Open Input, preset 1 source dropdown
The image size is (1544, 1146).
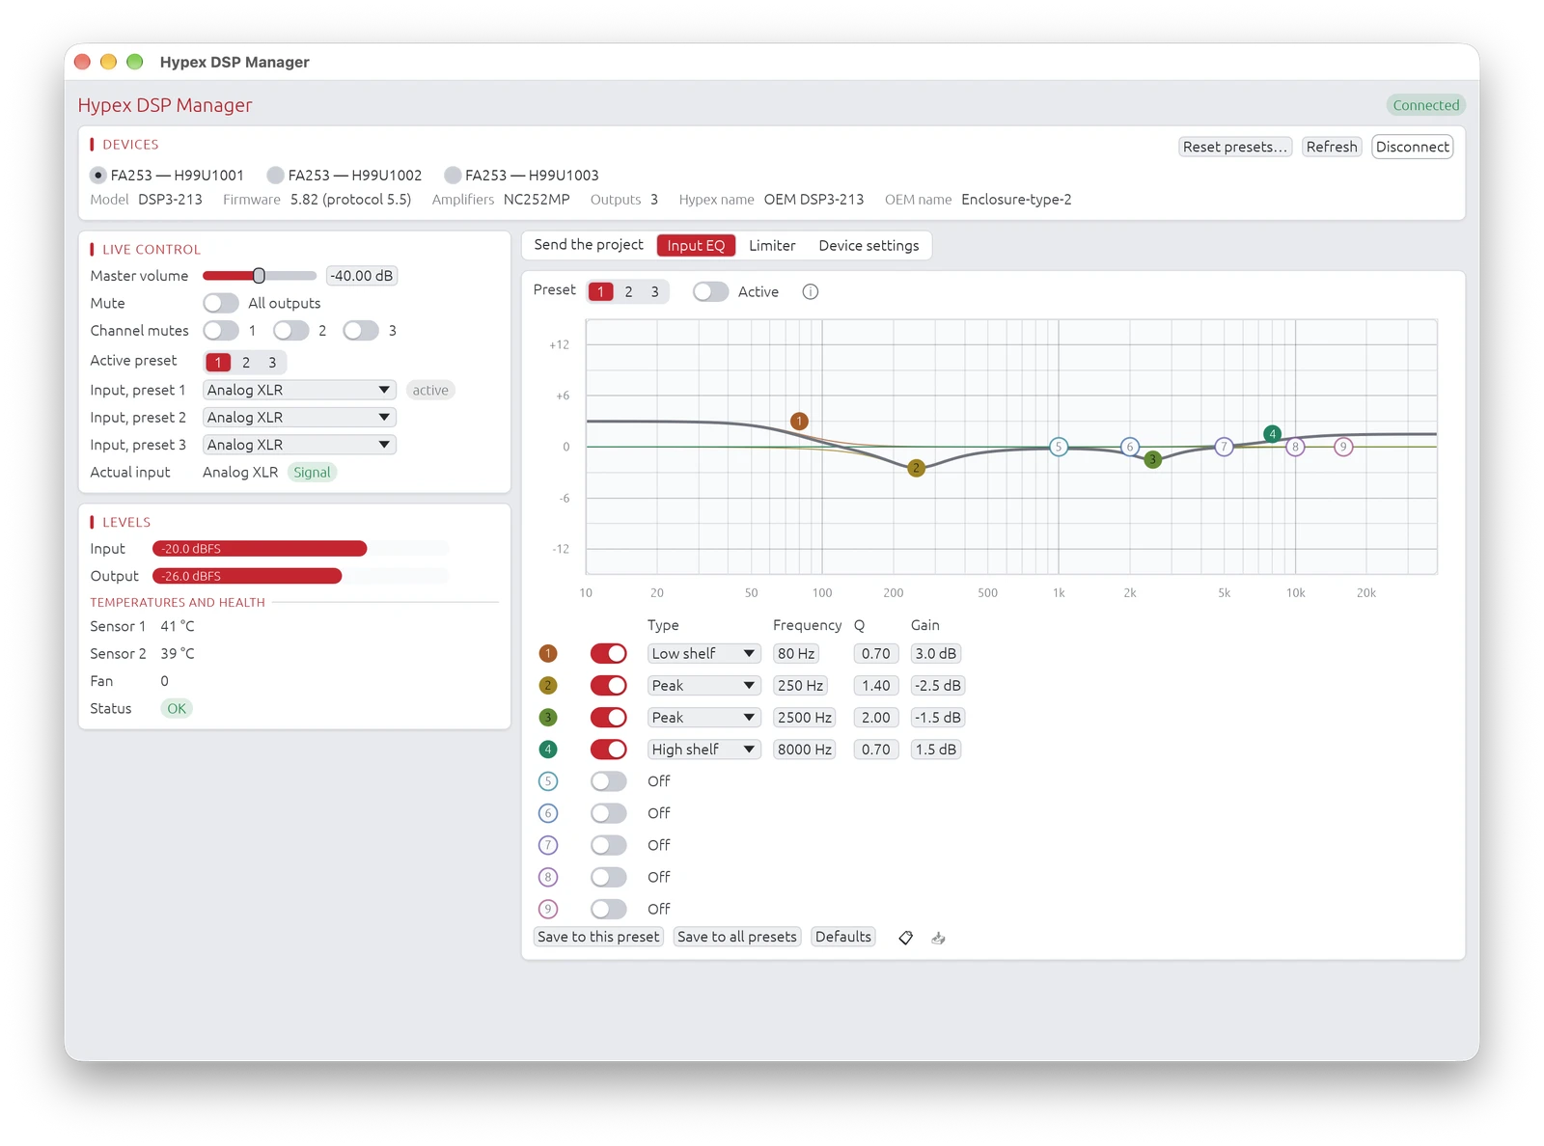(299, 390)
